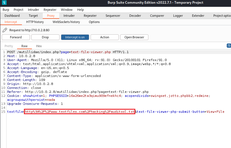Click the Drop button
231x148 pixels.
coord(45,37)
